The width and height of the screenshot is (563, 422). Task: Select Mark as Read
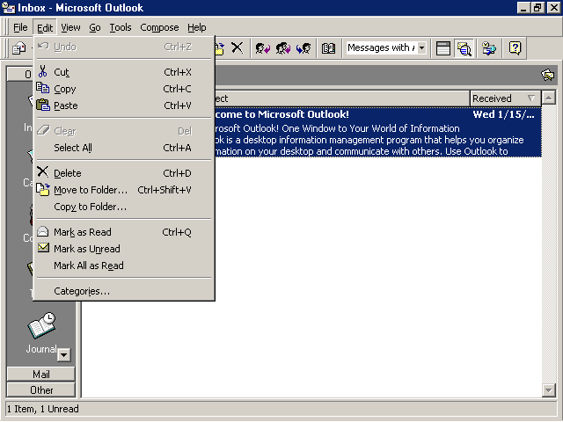(124, 232)
